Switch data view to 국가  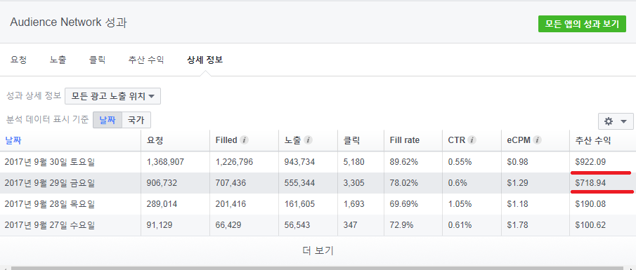click(136, 120)
